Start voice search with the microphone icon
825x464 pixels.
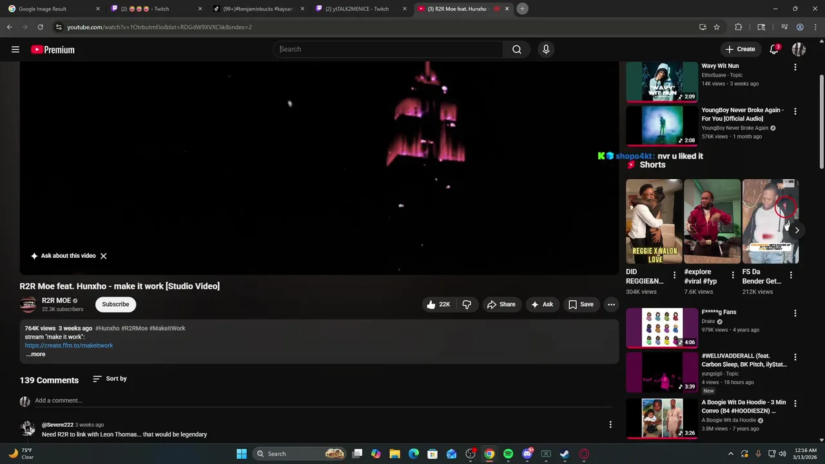546,50
